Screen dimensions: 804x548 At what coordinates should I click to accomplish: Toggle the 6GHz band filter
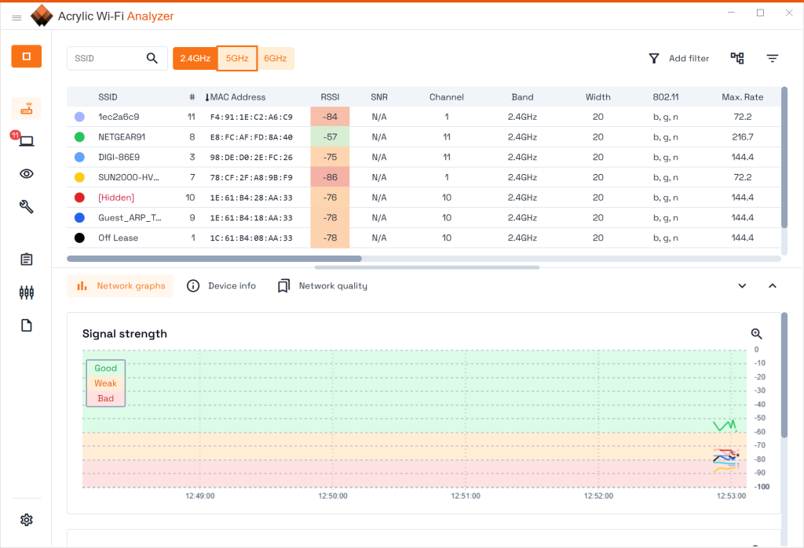pos(276,58)
